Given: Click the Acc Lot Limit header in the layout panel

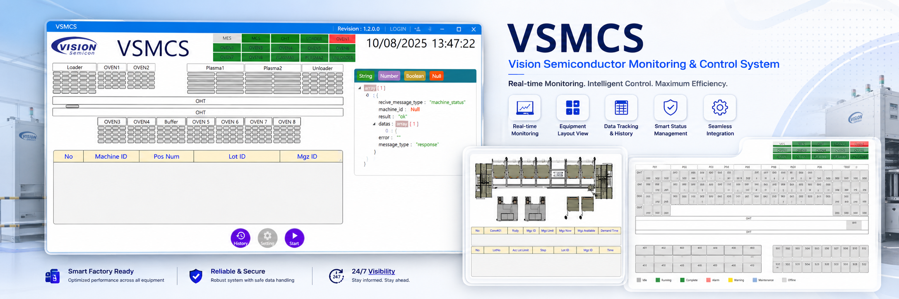Looking at the screenshot, I should 520,250.
